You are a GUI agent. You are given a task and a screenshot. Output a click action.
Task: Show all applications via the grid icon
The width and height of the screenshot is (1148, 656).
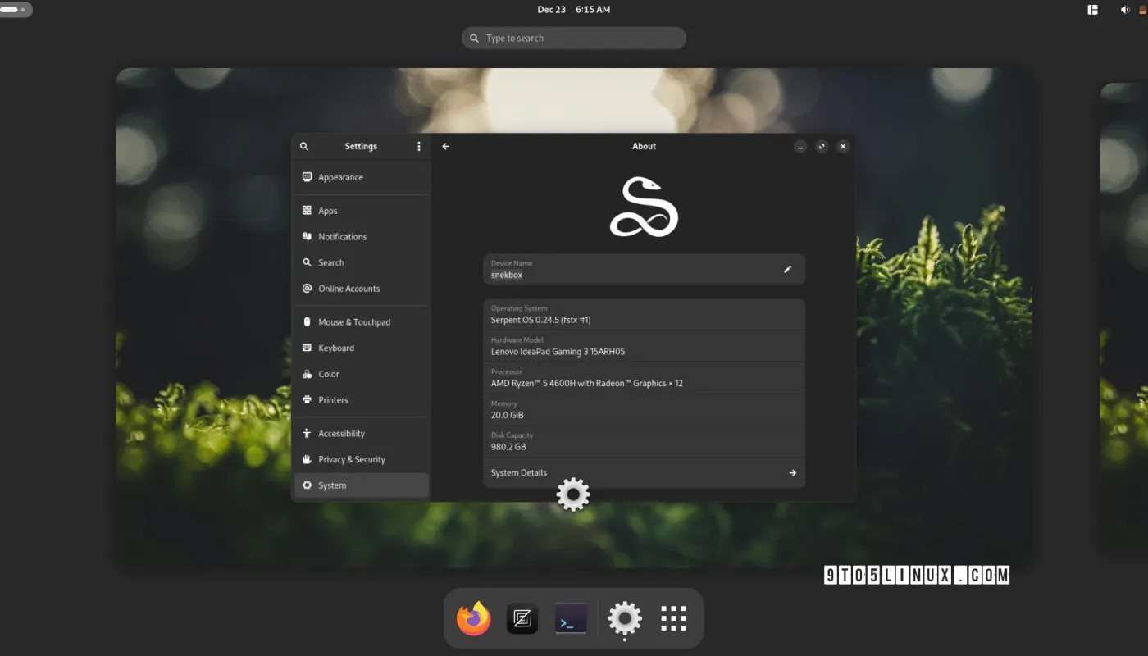pos(673,618)
